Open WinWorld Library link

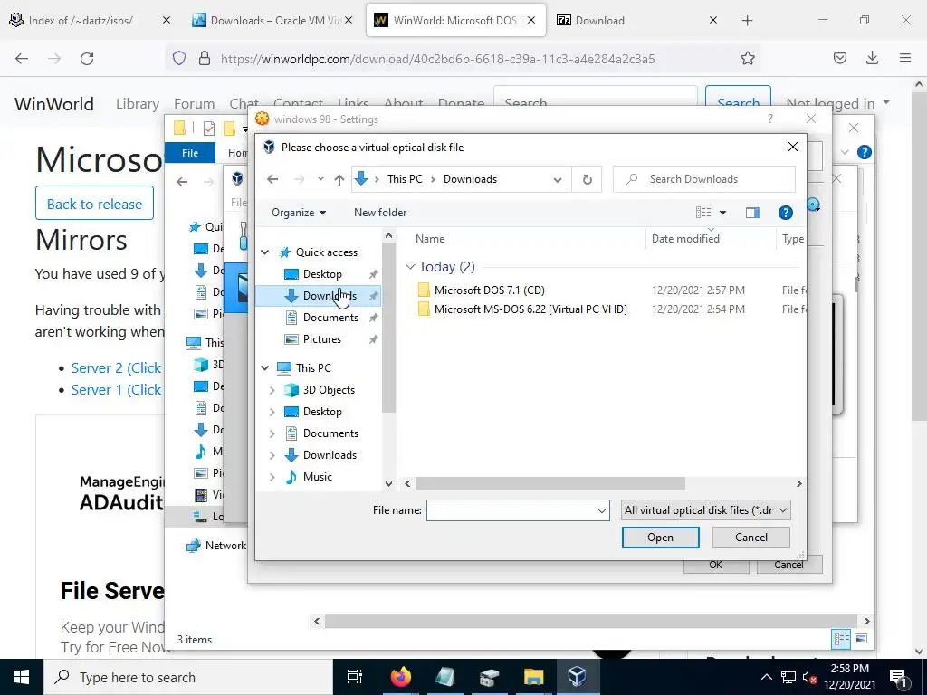[x=138, y=104]
